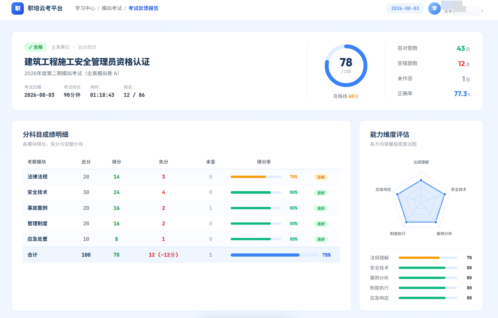This screenshot has width=498, height=318.
Task: Click exam title 建筑工程施工安全管理员资格认证
Action: (87, 62)
